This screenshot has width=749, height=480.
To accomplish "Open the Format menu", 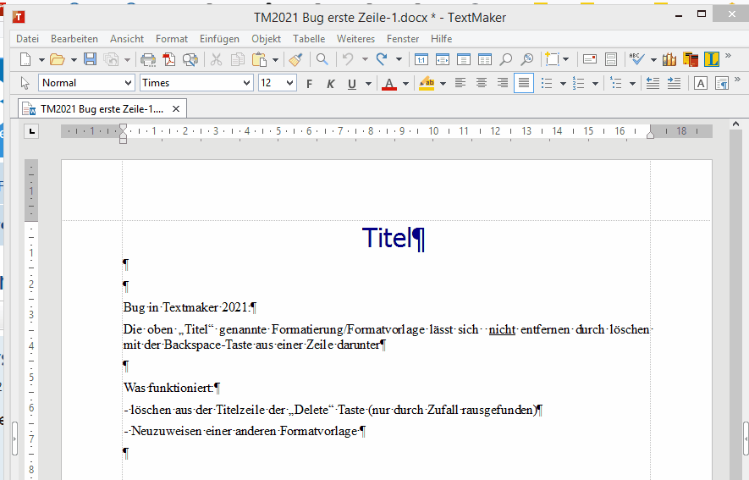I will pos(172,39).
